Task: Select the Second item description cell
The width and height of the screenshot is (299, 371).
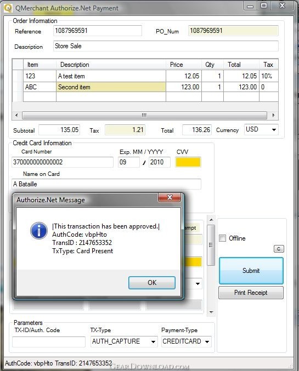Action: pyautogui.click(x=111, y=87)
